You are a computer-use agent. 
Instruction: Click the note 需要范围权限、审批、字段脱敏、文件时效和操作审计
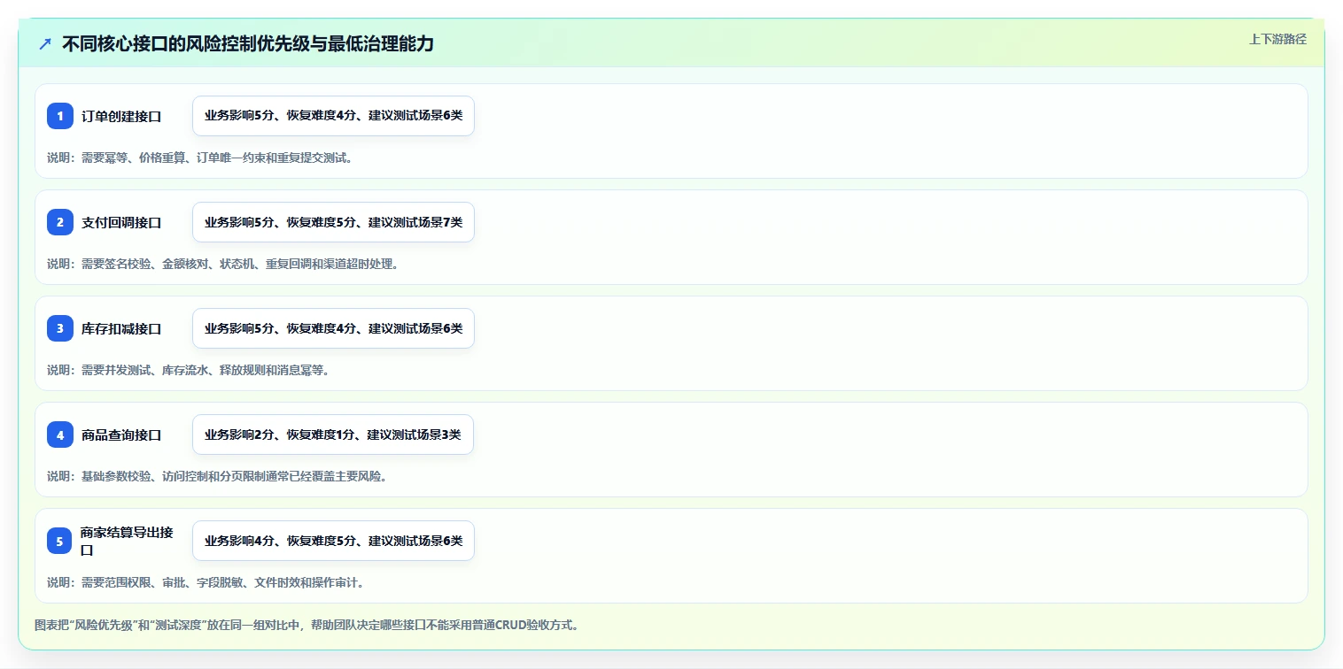[208, 582]
